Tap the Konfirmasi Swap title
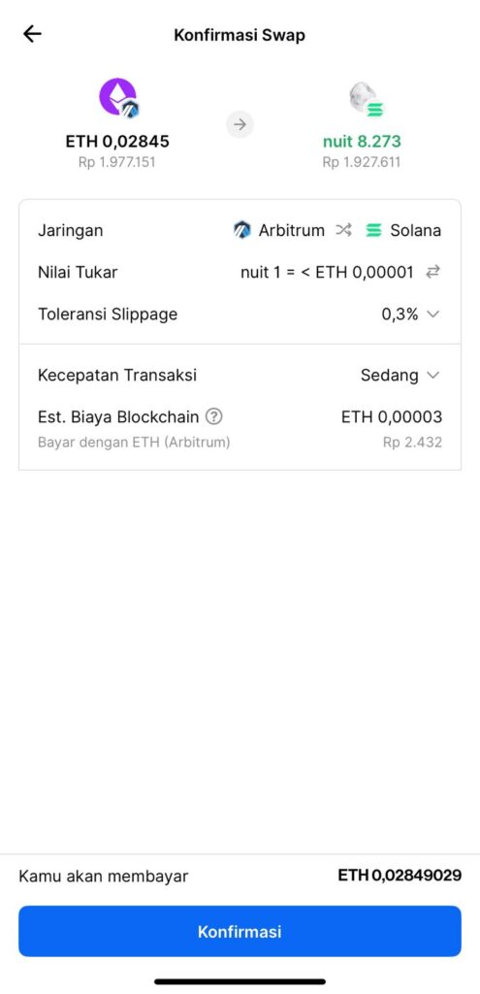Viewport: 480px width, 994px height. point(240,35)
